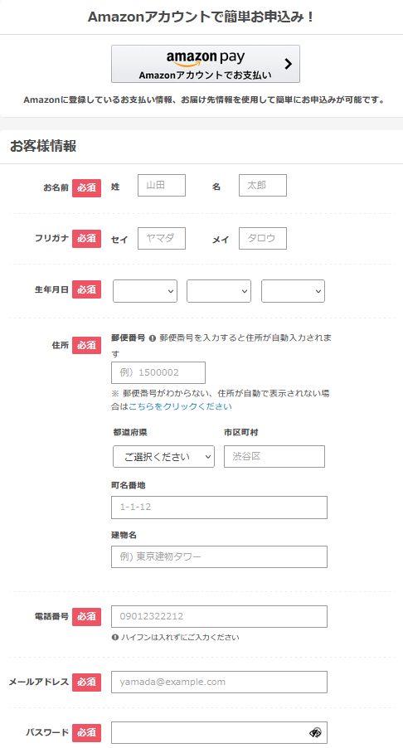Focus the 姓 last name field
Screen dimensions: 403x748
coord(162,185)
